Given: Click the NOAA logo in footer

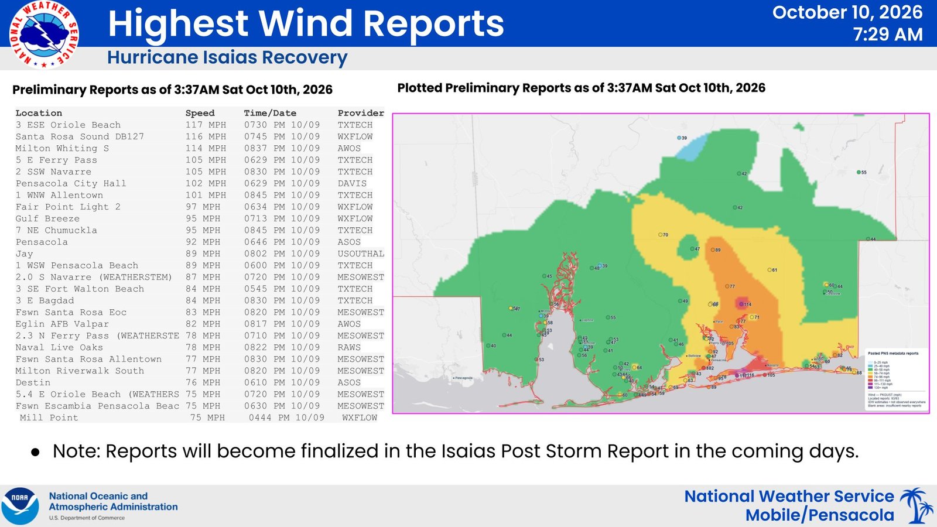Looking at the screenshot, I should [x=19, y=506].
